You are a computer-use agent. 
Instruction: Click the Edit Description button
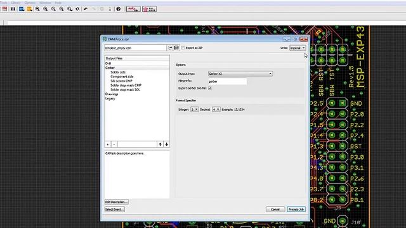(x=116, y=202)
